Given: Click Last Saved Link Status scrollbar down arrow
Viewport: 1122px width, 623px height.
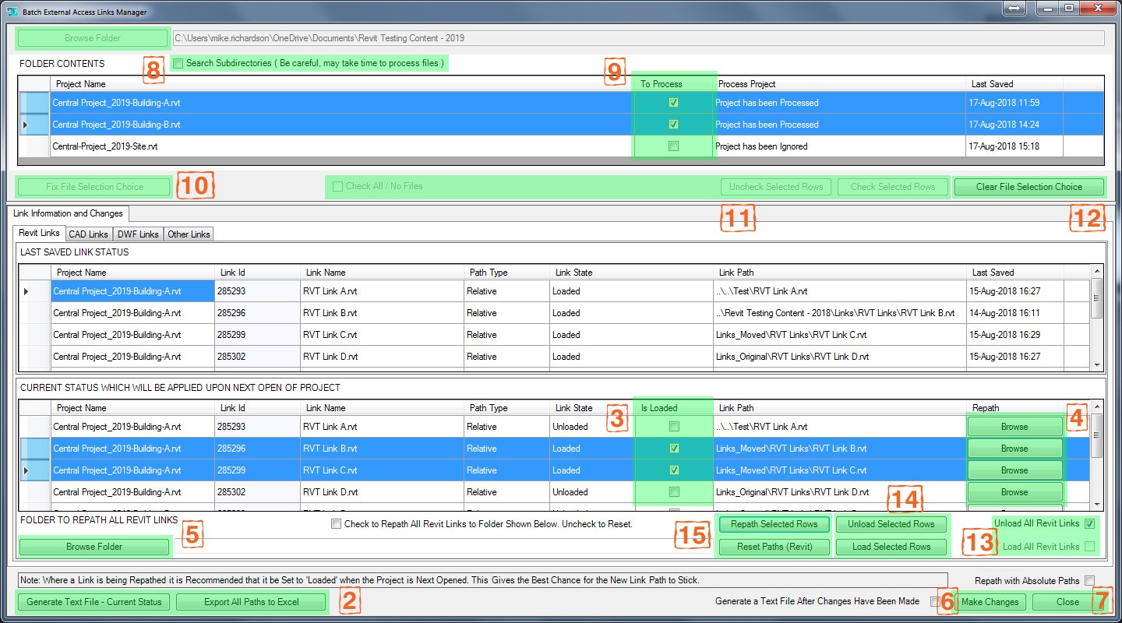Looking at the screenshot, I should tap(1097, 365).
